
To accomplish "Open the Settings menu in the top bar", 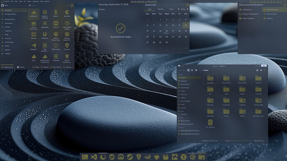I will click(35, 1).
